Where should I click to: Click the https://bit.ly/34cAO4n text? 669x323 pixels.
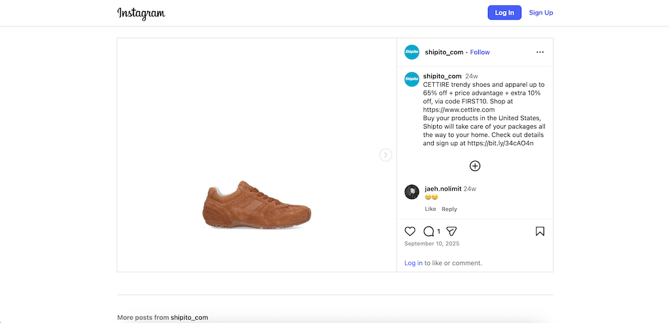tap(500, 143)
